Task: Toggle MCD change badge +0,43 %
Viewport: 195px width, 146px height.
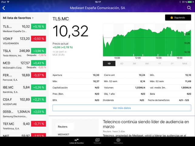Action: [39, 63]
